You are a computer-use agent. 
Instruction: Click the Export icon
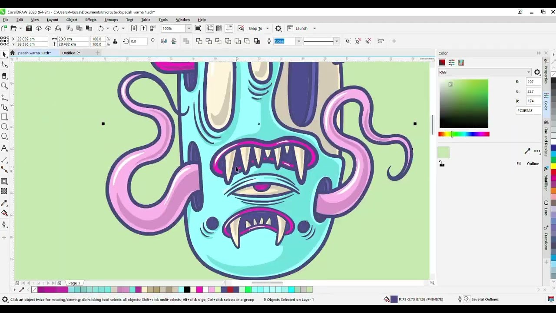(143, 29)
